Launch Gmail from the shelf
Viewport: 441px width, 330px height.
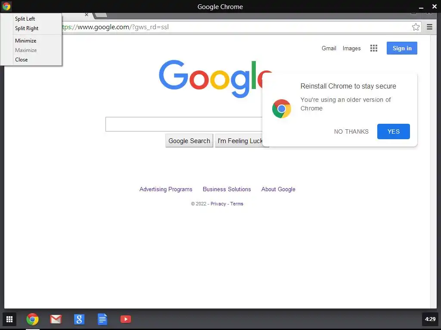56,319
